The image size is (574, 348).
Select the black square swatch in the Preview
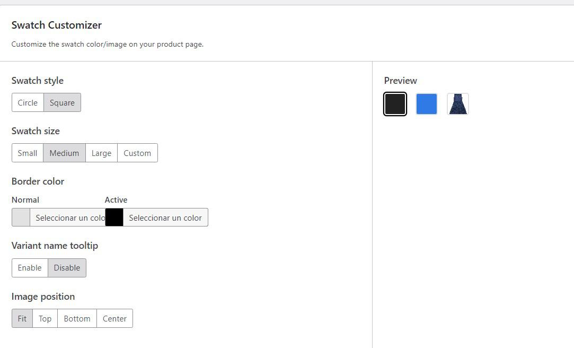click(x=395, y=104)
